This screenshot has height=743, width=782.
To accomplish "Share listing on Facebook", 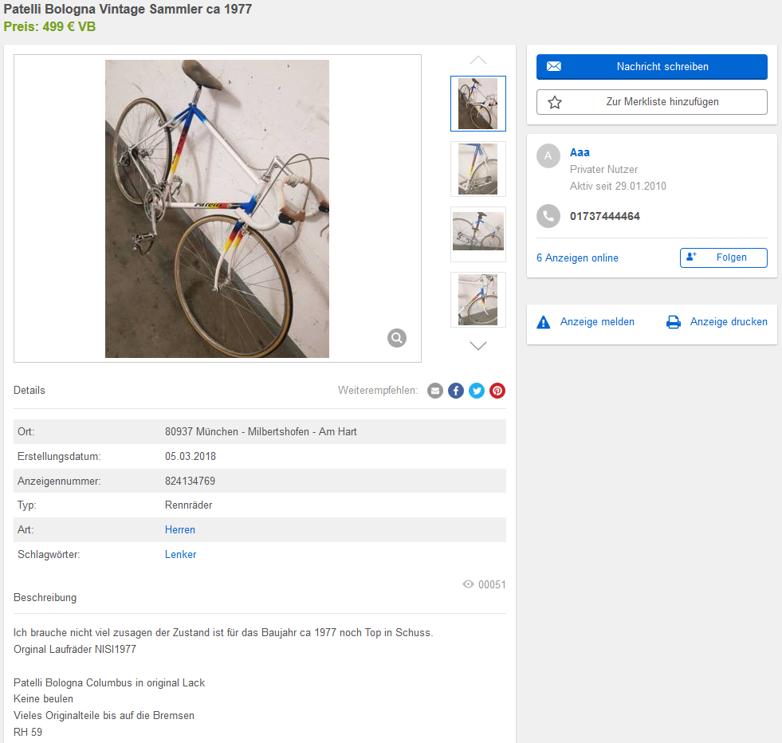I will click(456, 391).
